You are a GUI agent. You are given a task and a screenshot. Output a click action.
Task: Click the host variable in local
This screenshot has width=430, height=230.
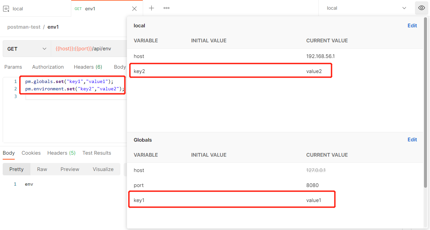139,56
